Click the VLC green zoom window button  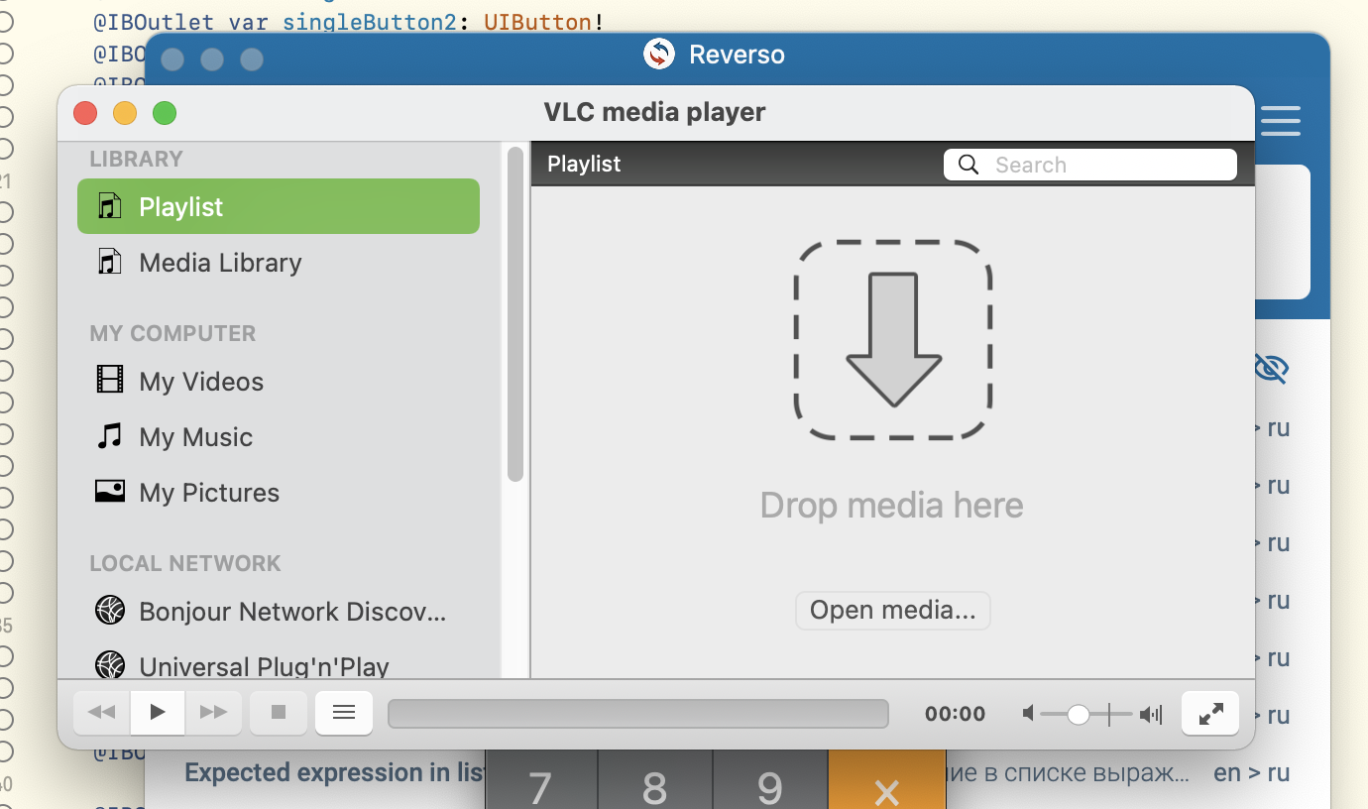pyautogui.click(x=165, y=113)
